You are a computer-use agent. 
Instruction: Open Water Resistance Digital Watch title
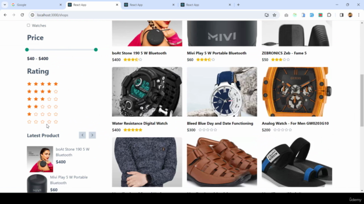point(140,124)
